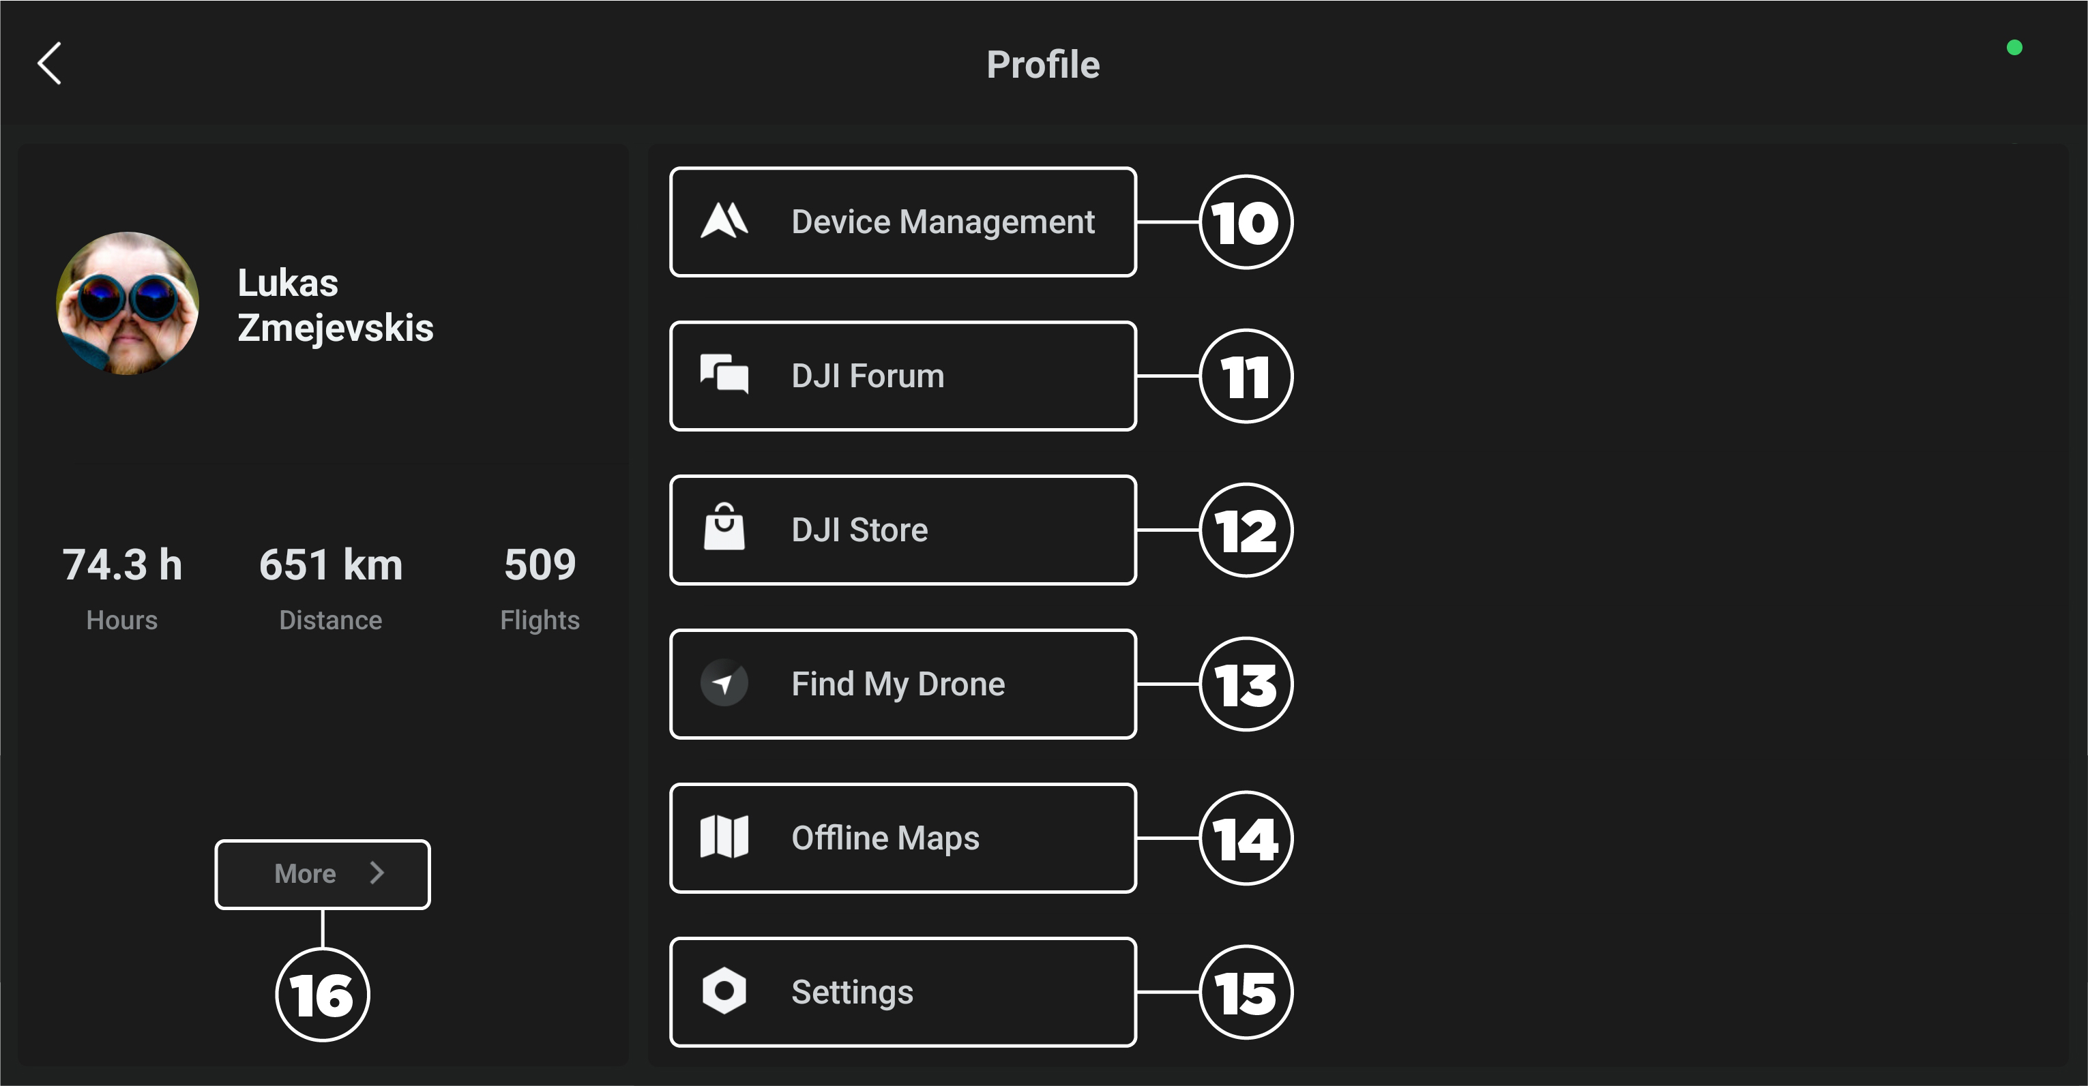This screenshot has width=2088, height=1086.
Task: Open the Settings entry
Action: 852,992
